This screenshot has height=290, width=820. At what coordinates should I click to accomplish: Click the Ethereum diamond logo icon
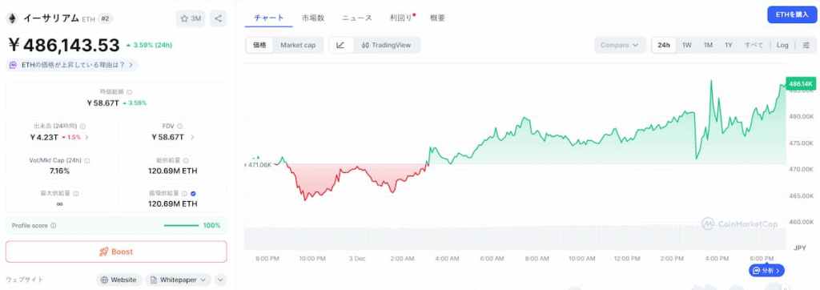[11, 18]
